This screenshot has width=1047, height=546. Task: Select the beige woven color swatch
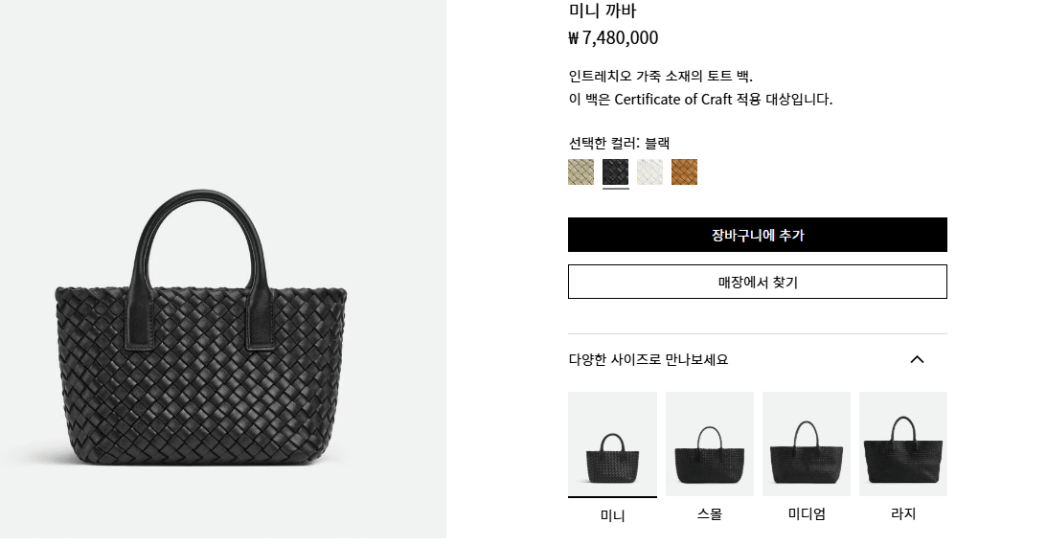pyautogui.click(x=580, y=172)
